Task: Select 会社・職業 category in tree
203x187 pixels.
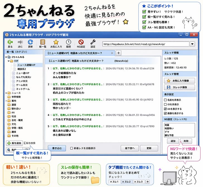Action: [17, 120]
